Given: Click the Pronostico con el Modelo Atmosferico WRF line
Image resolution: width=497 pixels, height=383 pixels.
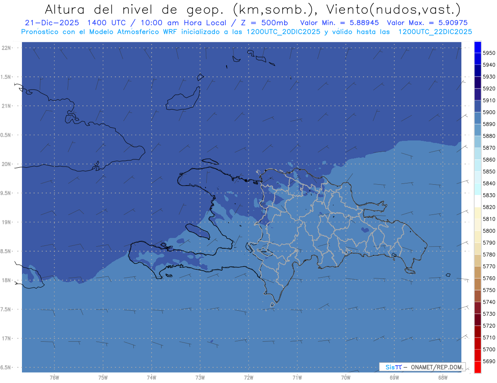Looking at the screenshot, I should pos(246,32).
